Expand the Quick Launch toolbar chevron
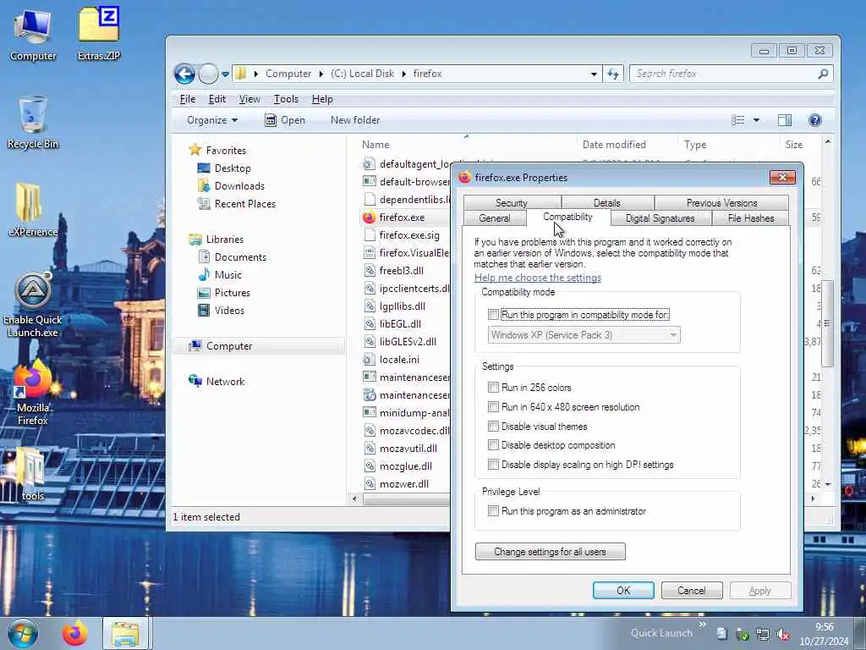This screenshot has height=650, width=866. [703, 625]
